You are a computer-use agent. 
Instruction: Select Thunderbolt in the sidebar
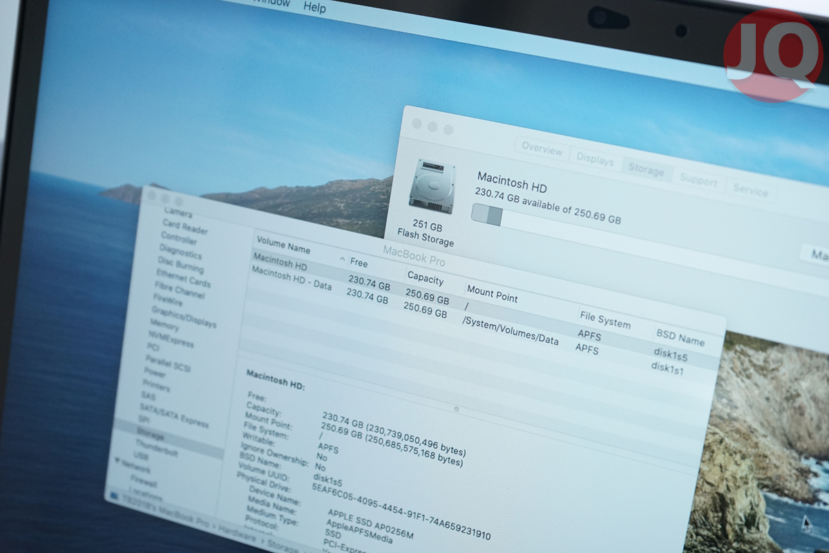click(156, 449)
